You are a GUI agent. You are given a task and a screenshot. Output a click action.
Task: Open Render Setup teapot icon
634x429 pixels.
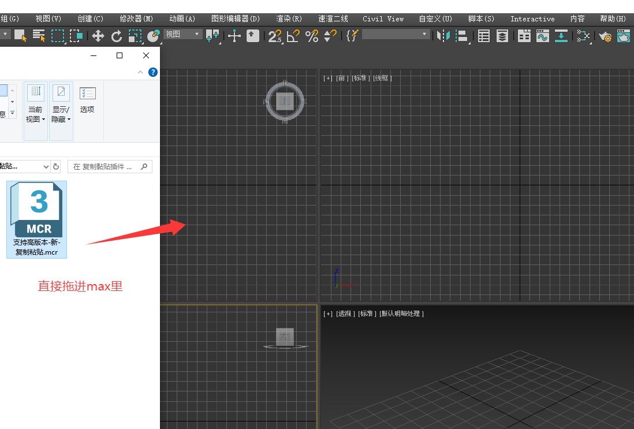pos(605,36)
